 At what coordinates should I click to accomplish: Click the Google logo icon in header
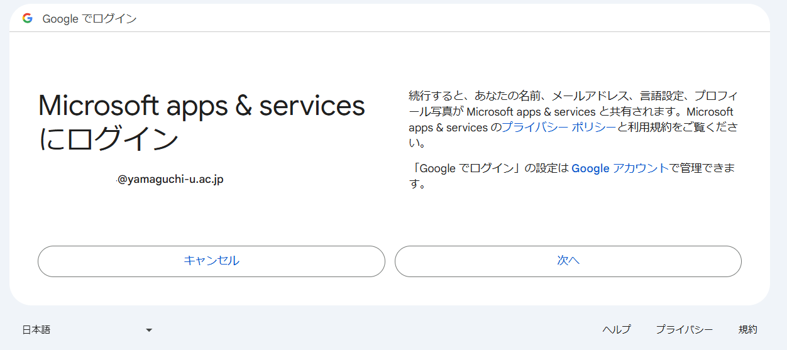pos(28,18)
